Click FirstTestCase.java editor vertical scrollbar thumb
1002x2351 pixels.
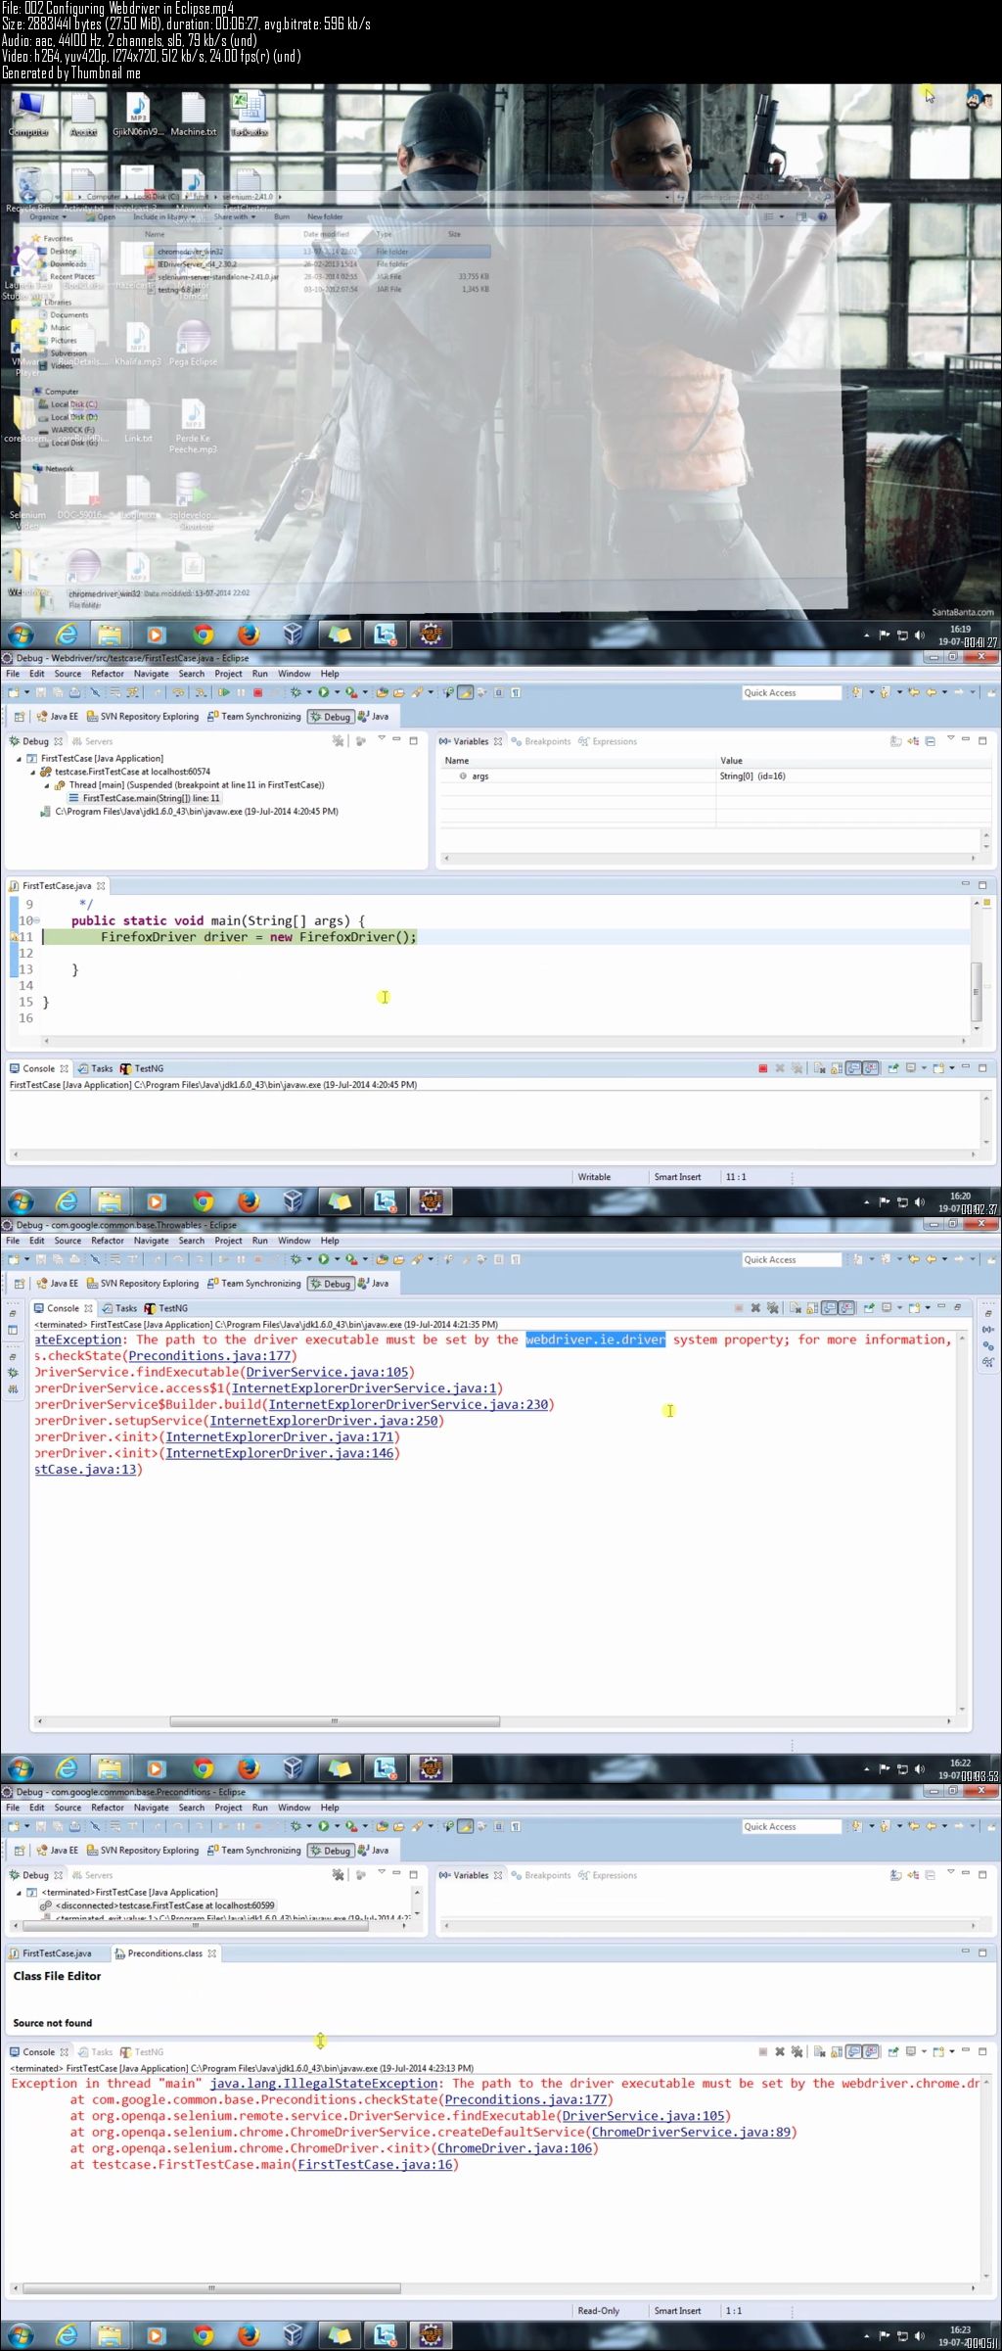click(976, 992)
